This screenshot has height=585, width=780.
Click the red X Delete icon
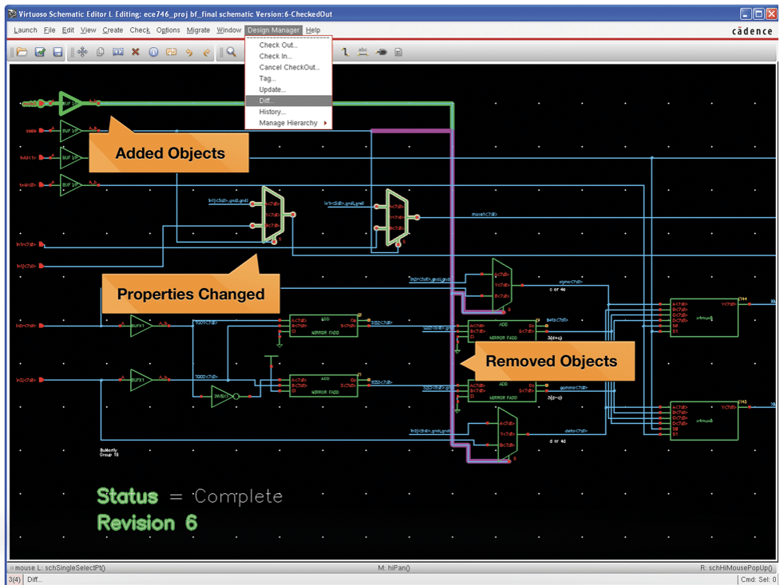click(136, 52)
